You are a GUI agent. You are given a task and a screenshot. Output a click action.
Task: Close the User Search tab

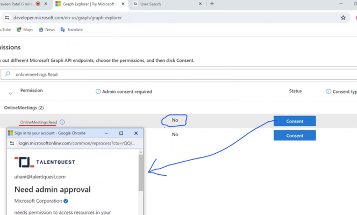200,4
